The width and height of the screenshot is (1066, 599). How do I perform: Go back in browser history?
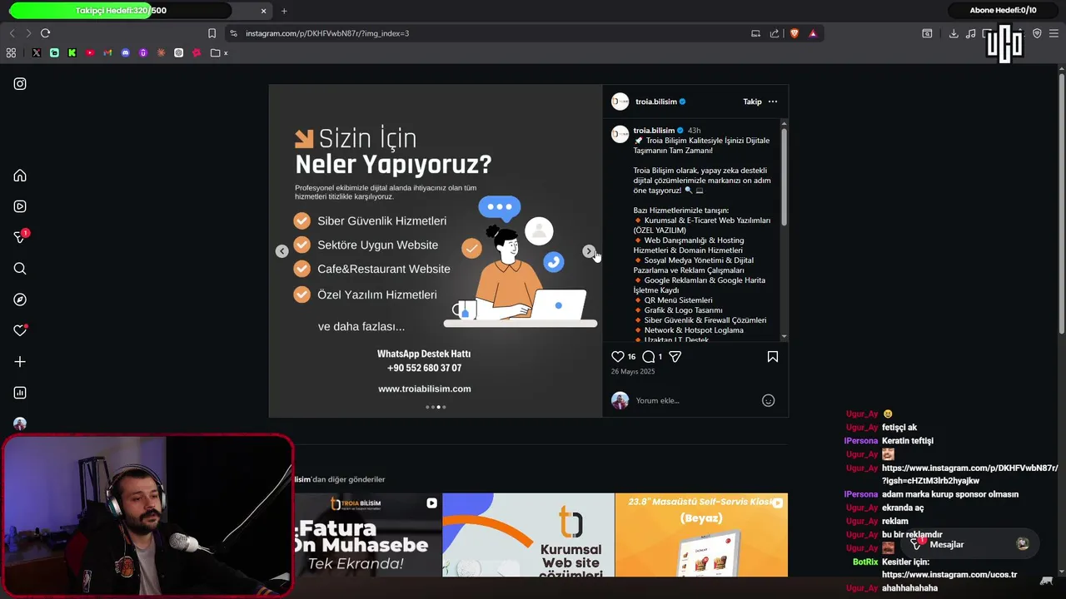12,33
